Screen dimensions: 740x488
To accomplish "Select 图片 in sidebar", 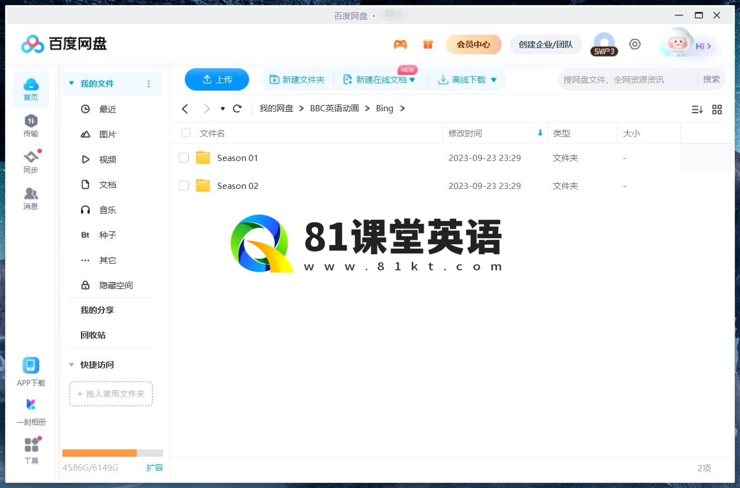I will pos(108,134).
